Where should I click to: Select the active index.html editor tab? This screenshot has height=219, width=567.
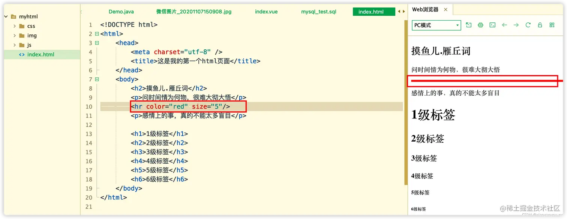pyautogui.click(x=374, y=12)
